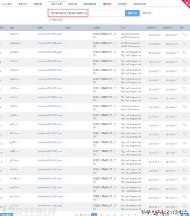The image size is (190, 216).
Task: Refresh the row with dns9.hichina.com
Action: (185, 34)
